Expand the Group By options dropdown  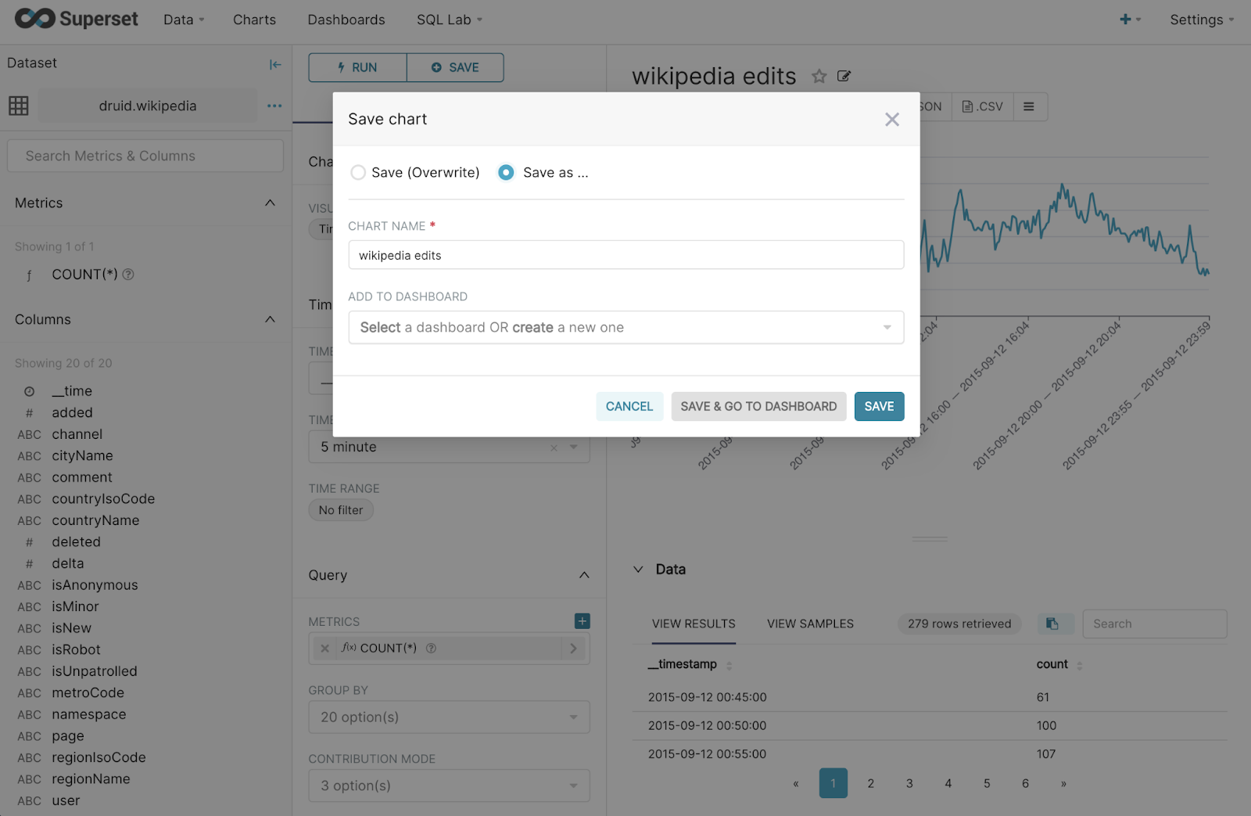tap(449, 717)
